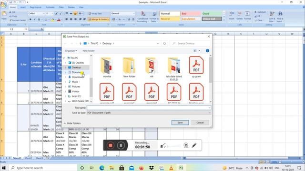Click the blue help icon in dialog
This screenshot has height=171, width=305.
point(208,51)
